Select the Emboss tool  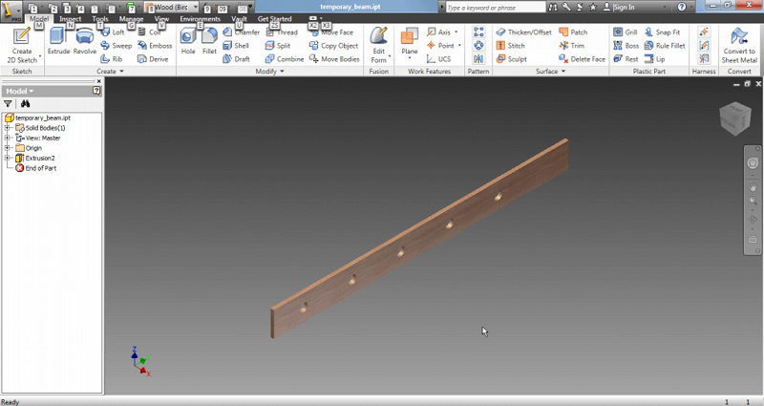click(x=155, y=45)
